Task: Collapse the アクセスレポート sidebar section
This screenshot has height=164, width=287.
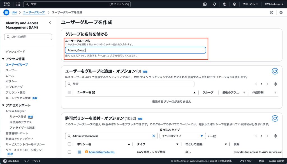Action: pos(3,105)
